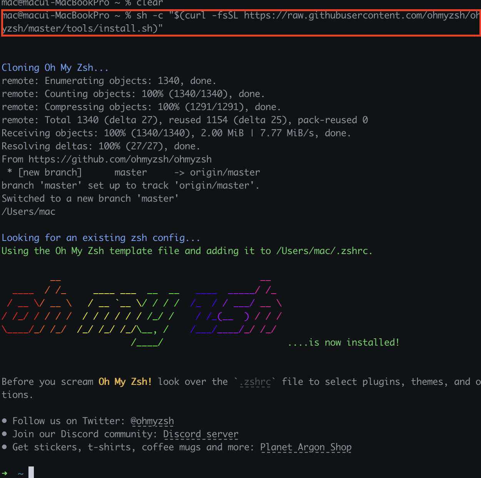
Task: Click the https://github.com/ohmyzsh/ohmyzsh URL text
Action: [120, 159]
